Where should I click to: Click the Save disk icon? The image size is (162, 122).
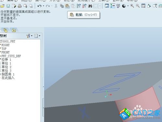click(x=8, y=6)
